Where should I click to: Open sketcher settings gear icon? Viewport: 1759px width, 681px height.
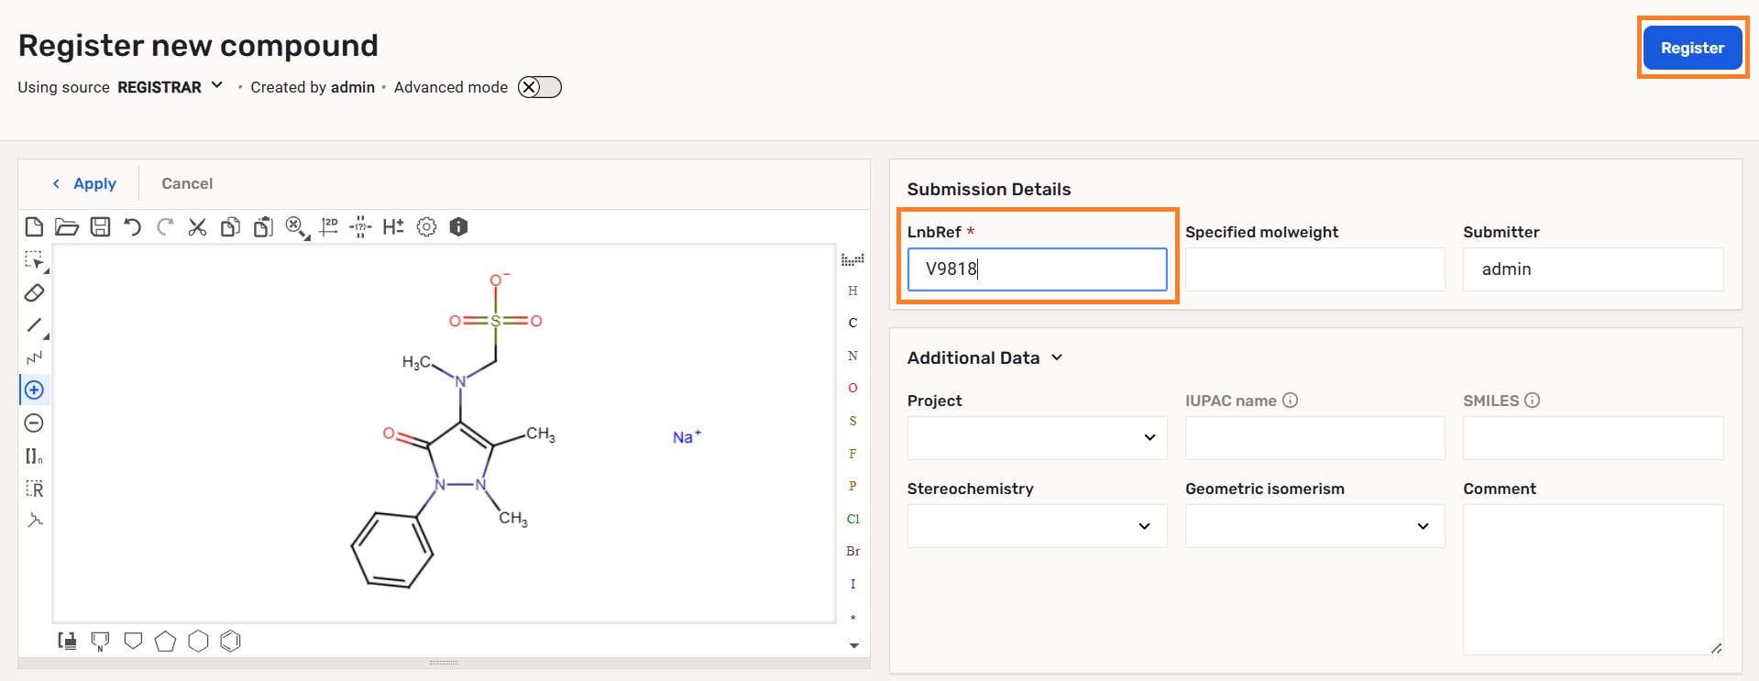tap(426, 227)
